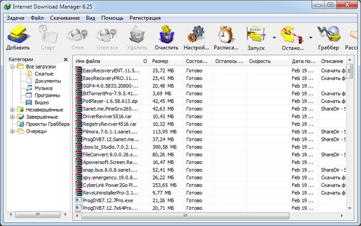Open the Файл menu
This screenshot has height=226, width=361.
pyautogui.click(x=37, y=18)
